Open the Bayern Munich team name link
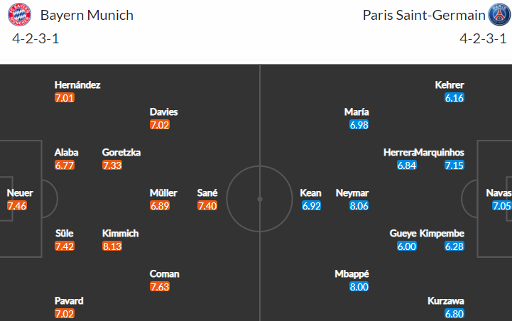Screen dimensions: 512x321 [87, 16]
